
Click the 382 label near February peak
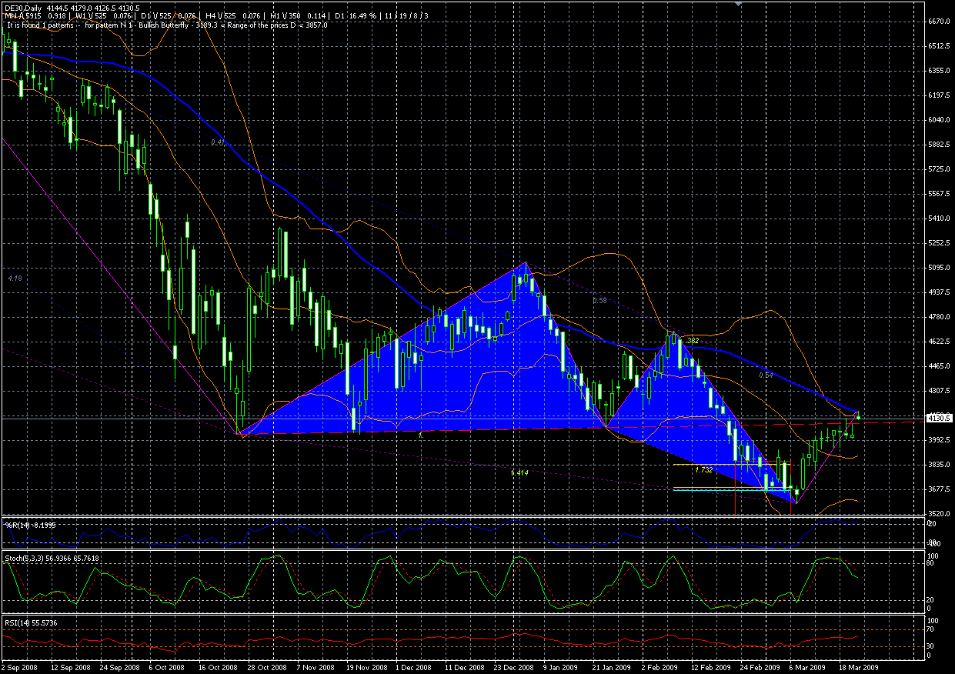pos(691,340)
